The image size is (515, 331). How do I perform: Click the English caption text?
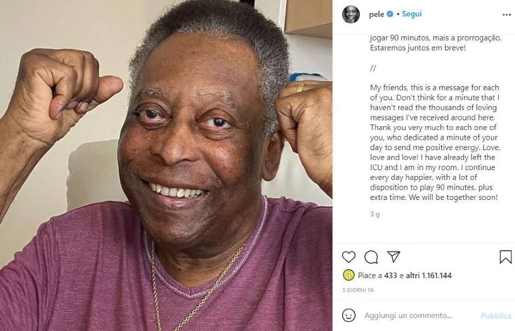coord(435,142)
